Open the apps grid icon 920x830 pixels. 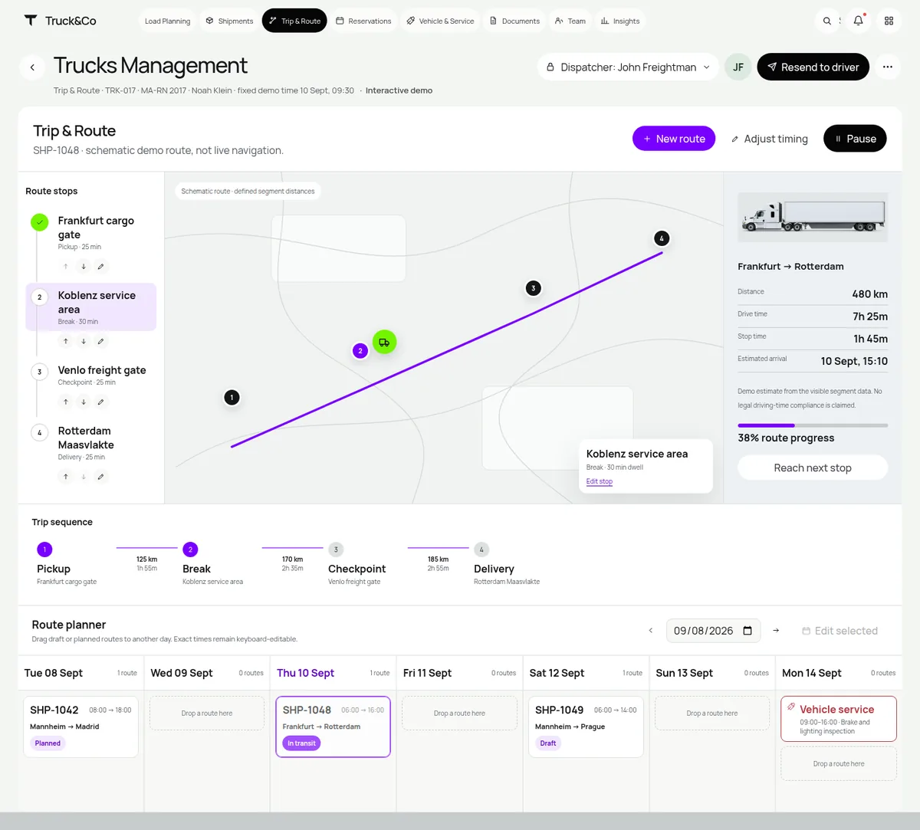click(889, 21)
